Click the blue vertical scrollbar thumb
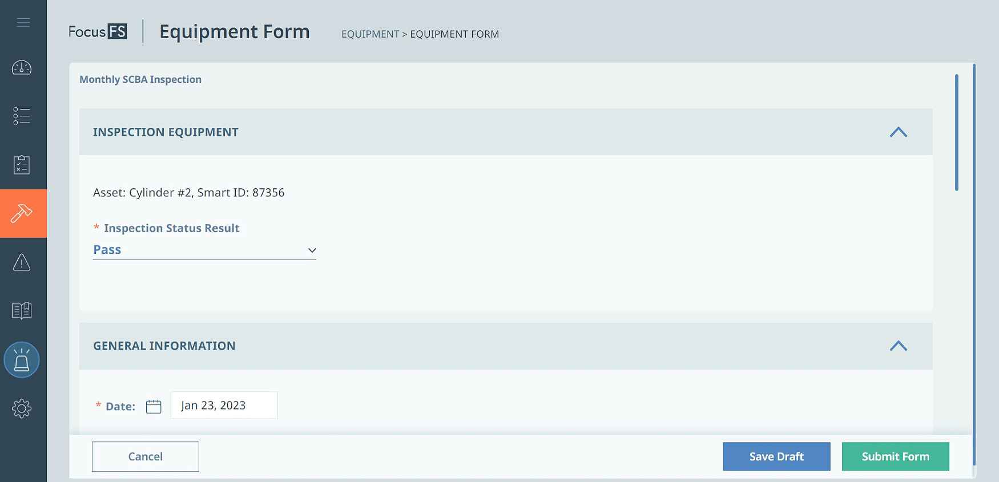Image resolution: width=999 pixels, height=482 pixels. [956, 132]
